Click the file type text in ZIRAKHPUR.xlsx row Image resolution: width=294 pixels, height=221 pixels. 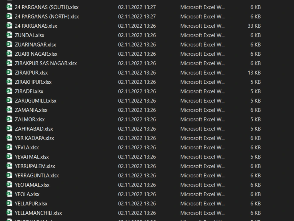tap(202, 82)
